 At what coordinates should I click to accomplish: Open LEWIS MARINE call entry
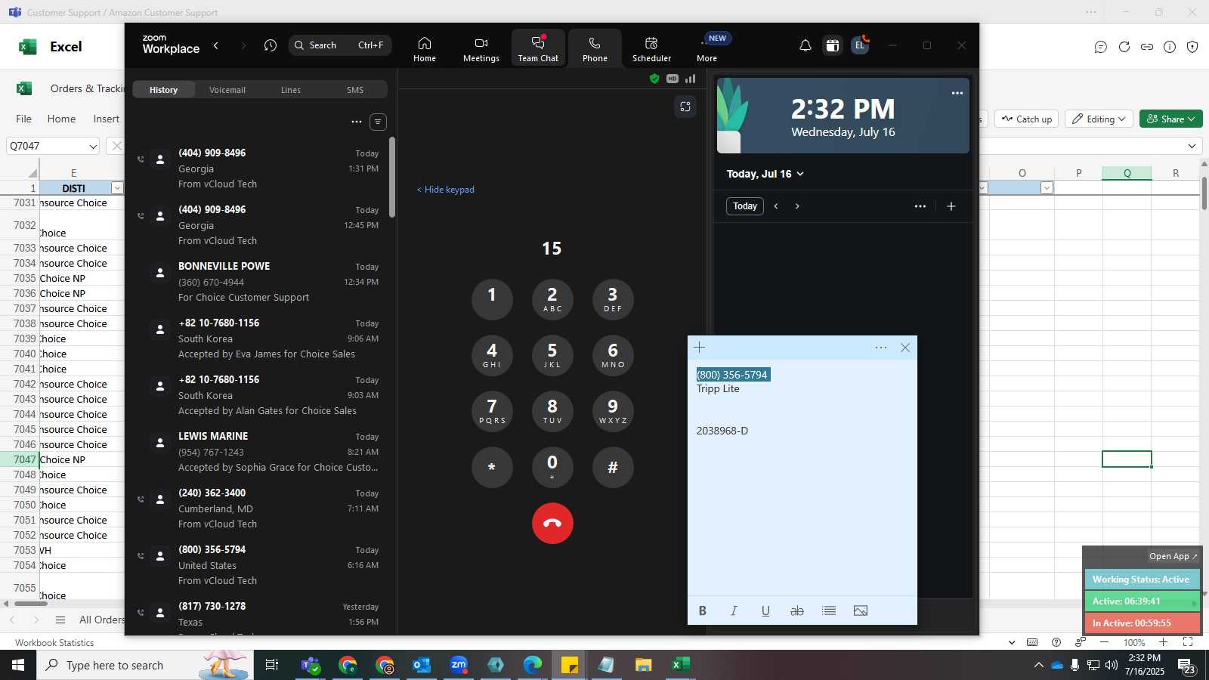point(259,452)
